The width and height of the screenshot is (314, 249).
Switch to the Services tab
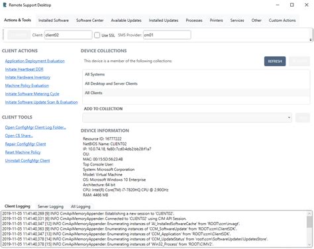(237, 21)
